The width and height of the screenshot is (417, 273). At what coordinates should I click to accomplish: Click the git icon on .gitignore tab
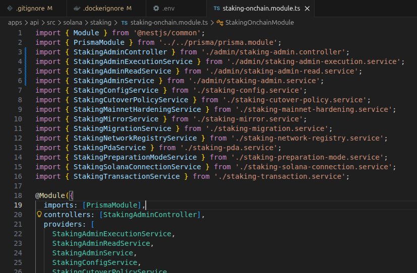pyautogui.click(x=10, y=8)
